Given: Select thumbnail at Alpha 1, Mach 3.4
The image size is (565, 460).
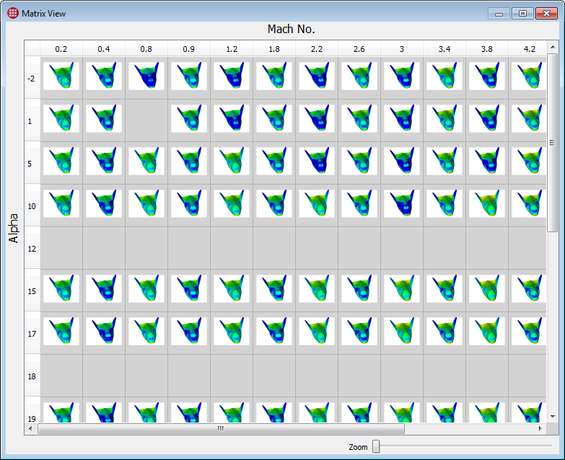Looking at the screenshot, I should point(444,118).
